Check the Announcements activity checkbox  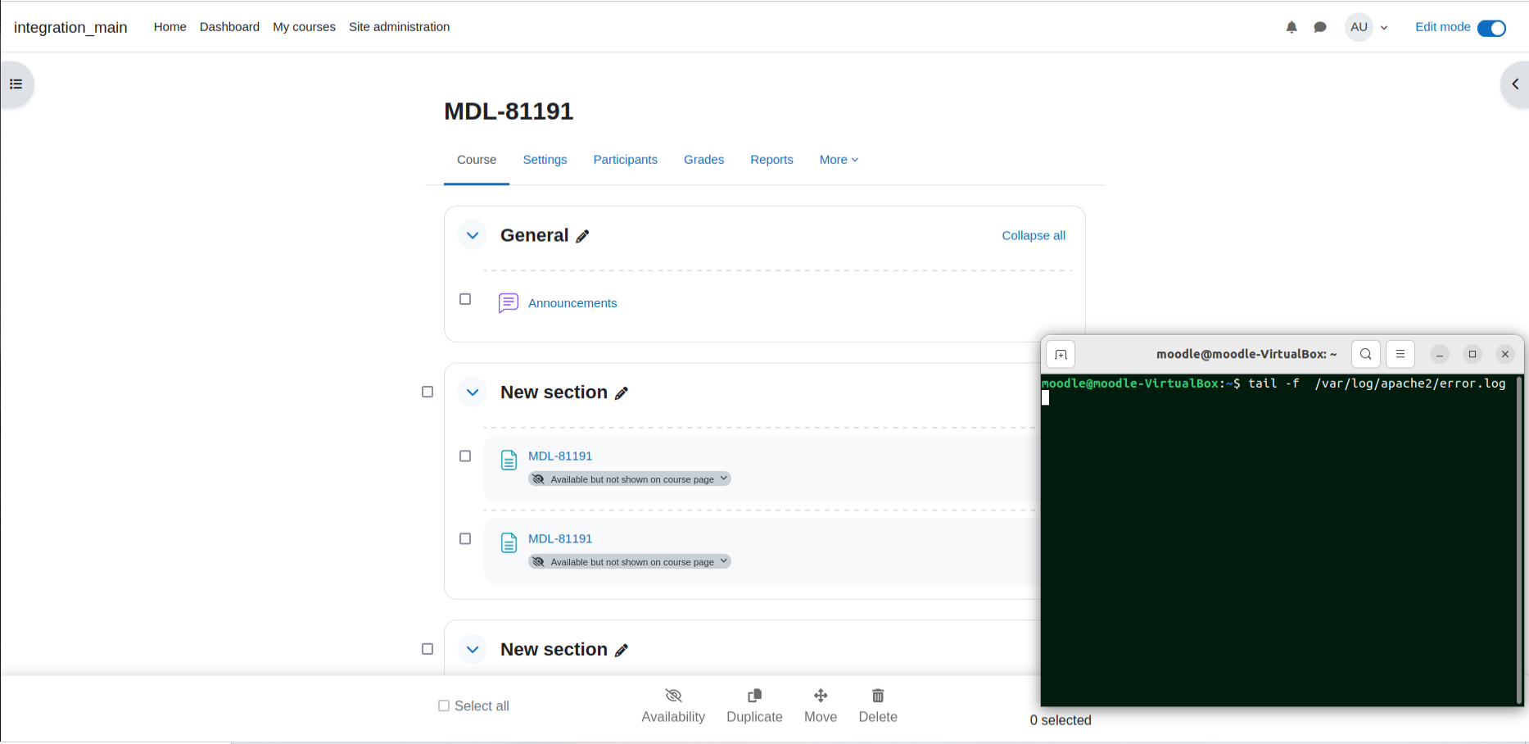tap(465, 299)
